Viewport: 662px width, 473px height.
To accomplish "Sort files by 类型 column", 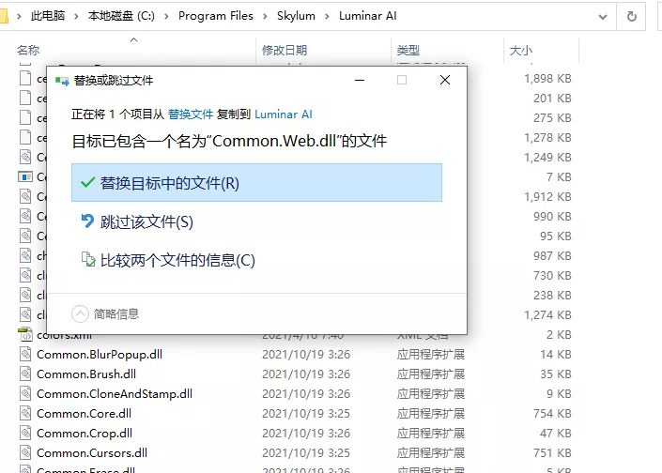I will coord(408,51).
